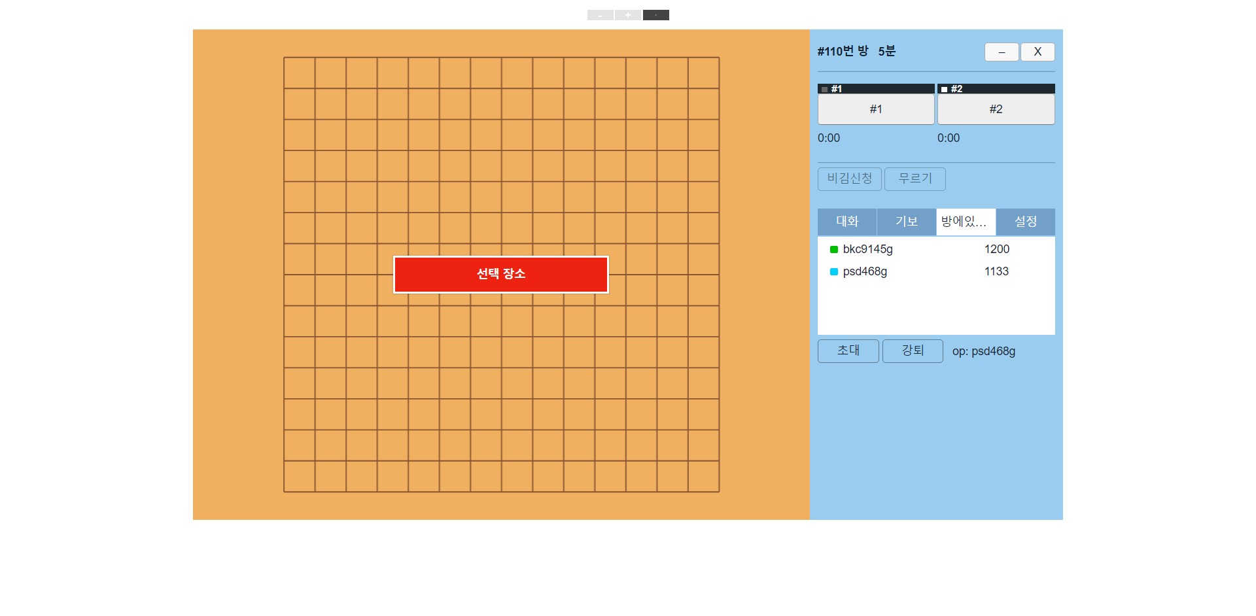Take seat #2 player button
Image resolution: width=1256 pixels, height=616 pixels.
coord(996,109)
